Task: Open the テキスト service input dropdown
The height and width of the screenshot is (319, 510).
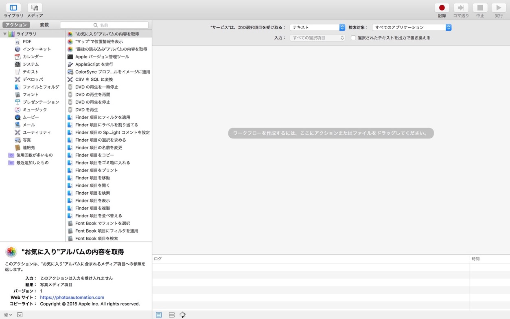Action: click(317, 27)
